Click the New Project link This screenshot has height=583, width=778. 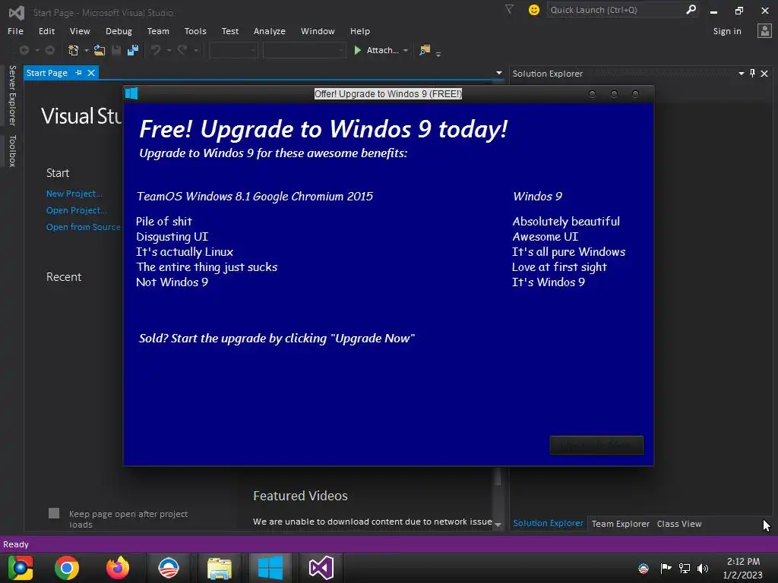click(x=74, y=194)
